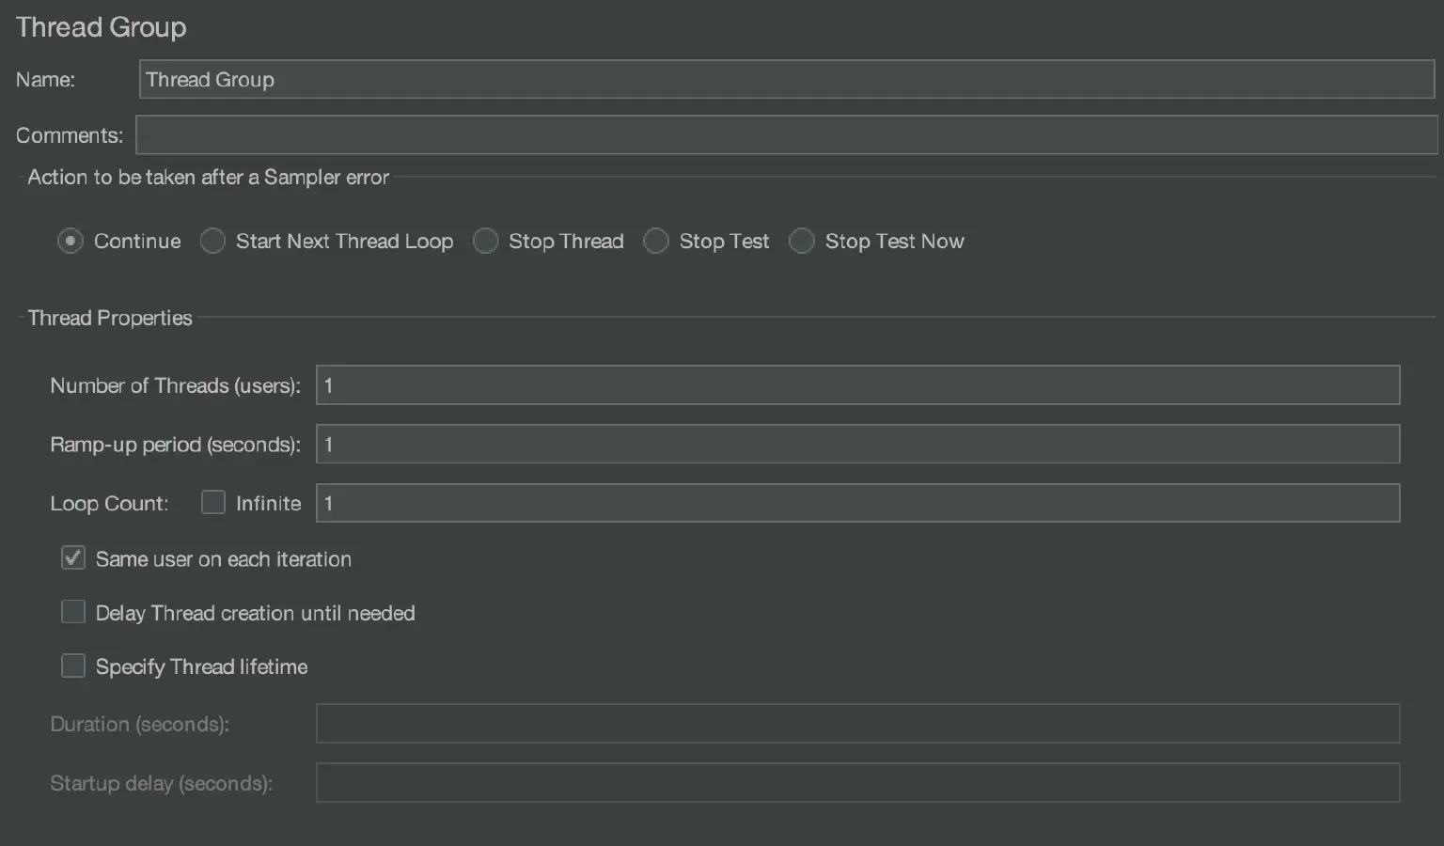The height and width of the screenshot is (846, 1444).
Task: Select Start Next Thread Loop option
Action: [x=212, y=241]
